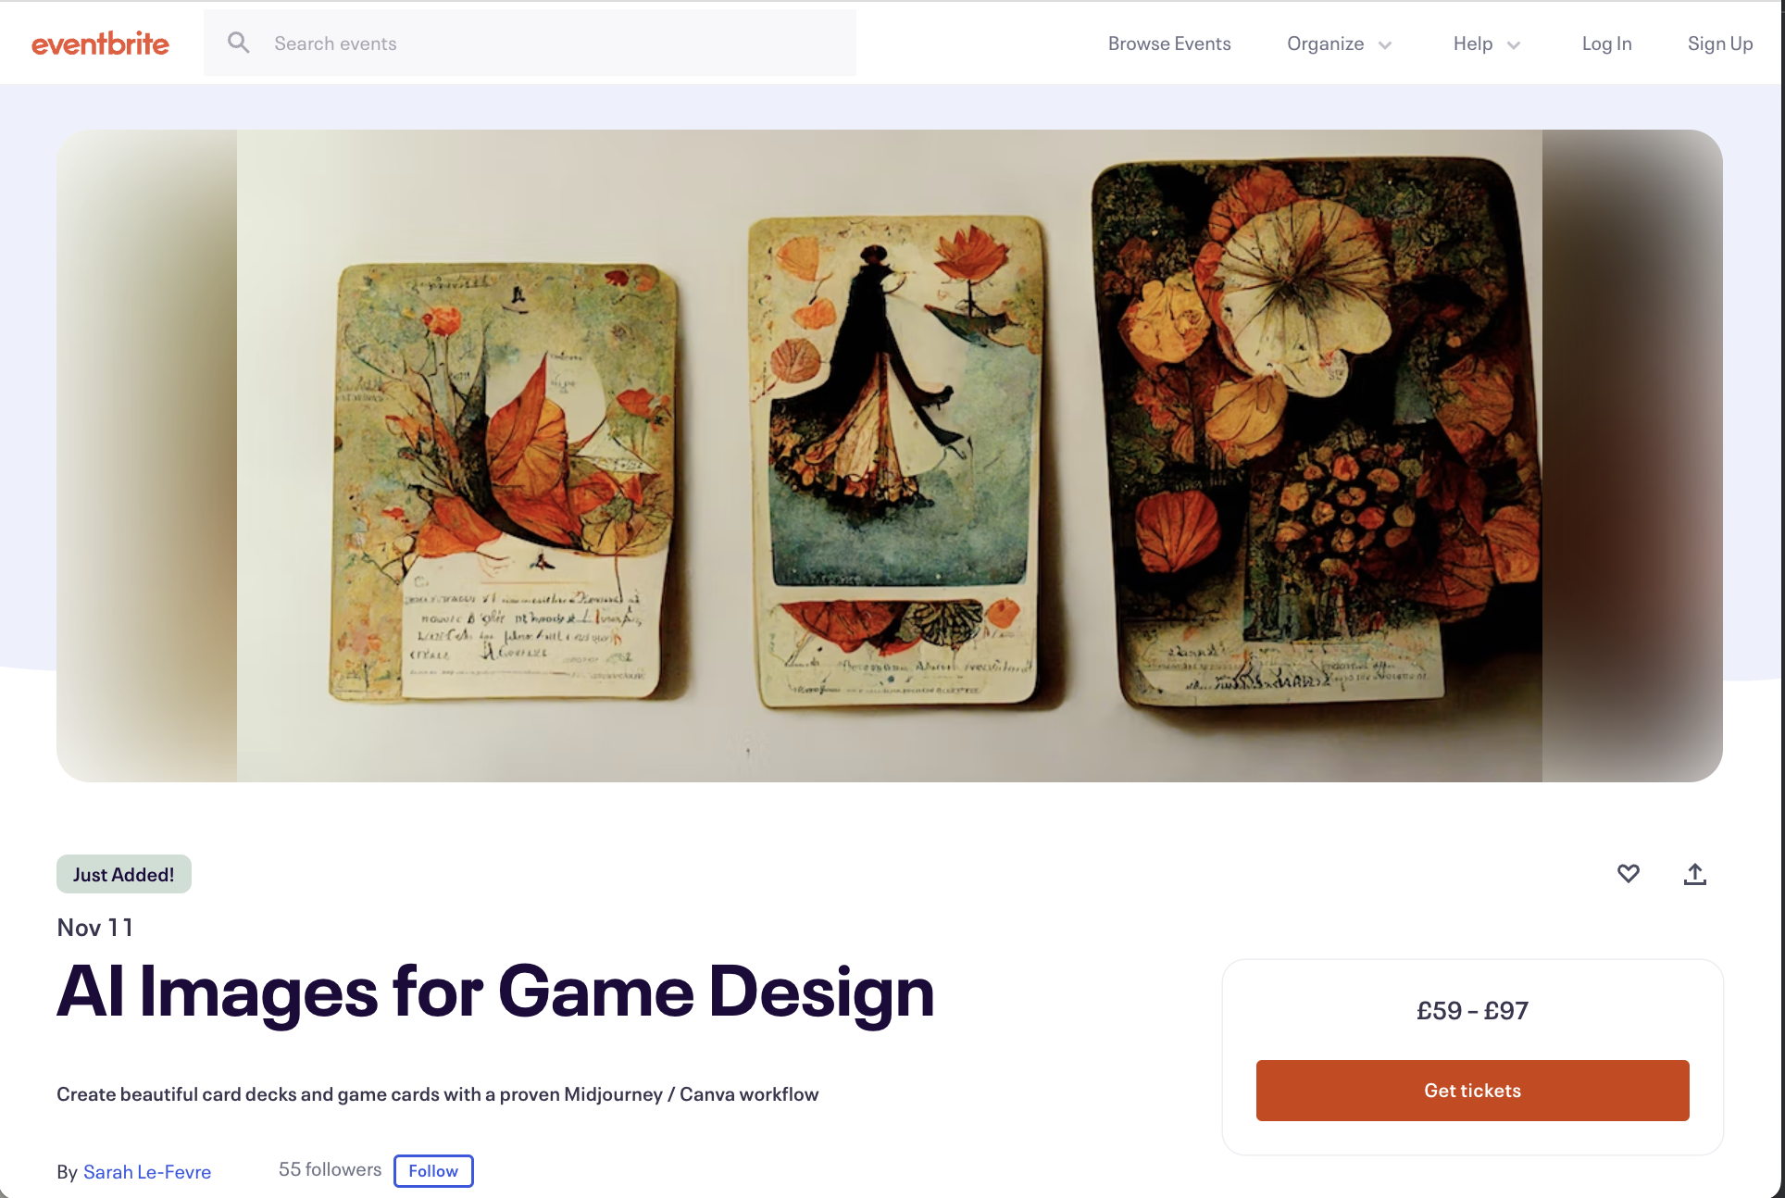Open share options via upload icon
This screenshot has width=1785, height=1198.
(1695, 874)
